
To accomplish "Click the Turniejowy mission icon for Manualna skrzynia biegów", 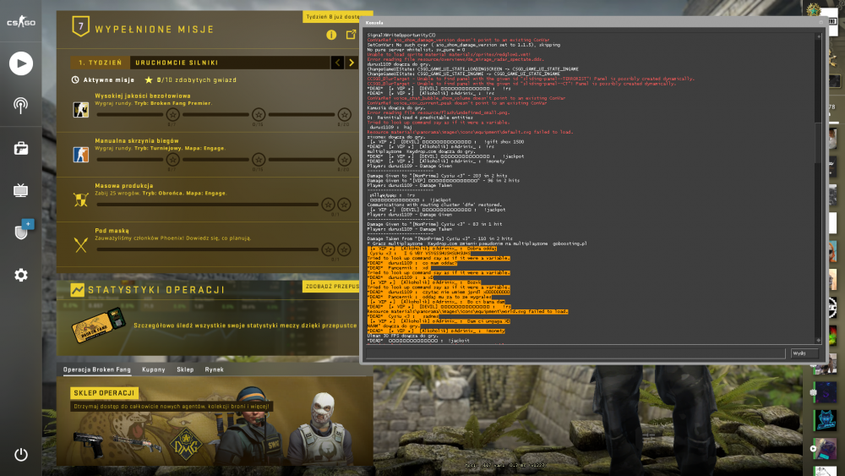I will click(81, 155).
